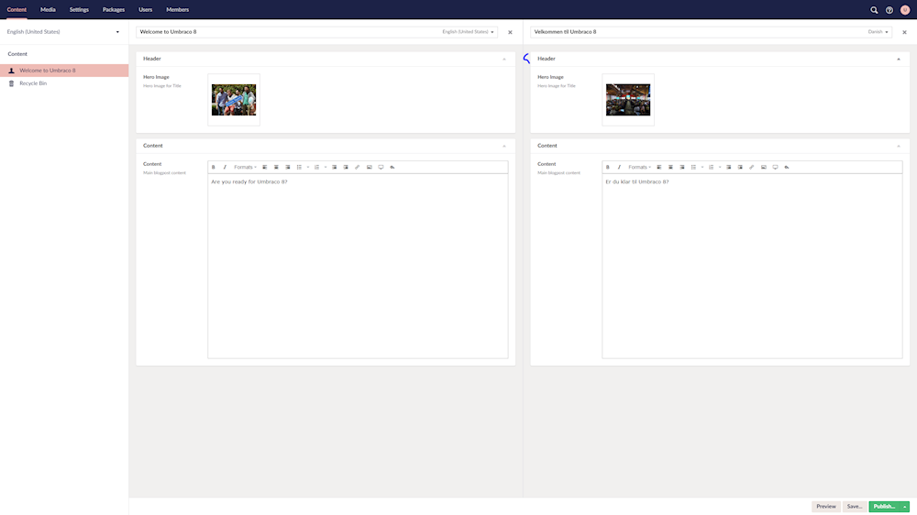Align left in English content editor
Viewport: 917px width, 515px height.
tap(265, 167)
